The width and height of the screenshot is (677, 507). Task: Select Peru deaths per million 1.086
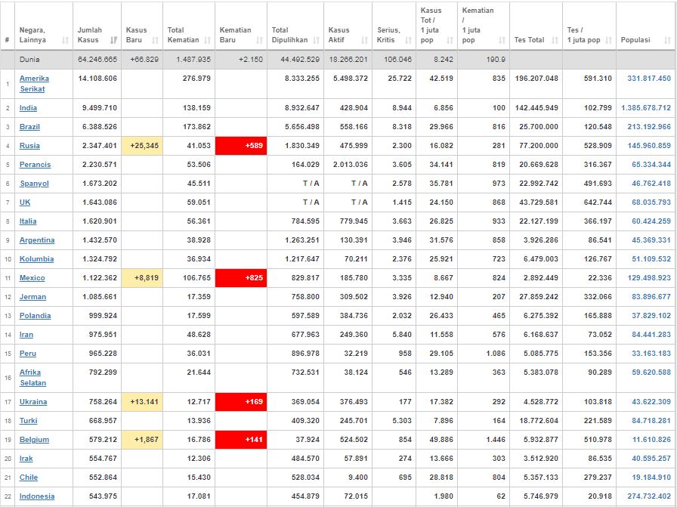point(495,354)
